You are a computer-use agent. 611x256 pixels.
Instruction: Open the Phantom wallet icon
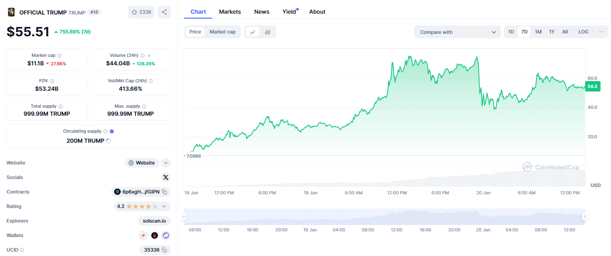[x=166, y=235]
